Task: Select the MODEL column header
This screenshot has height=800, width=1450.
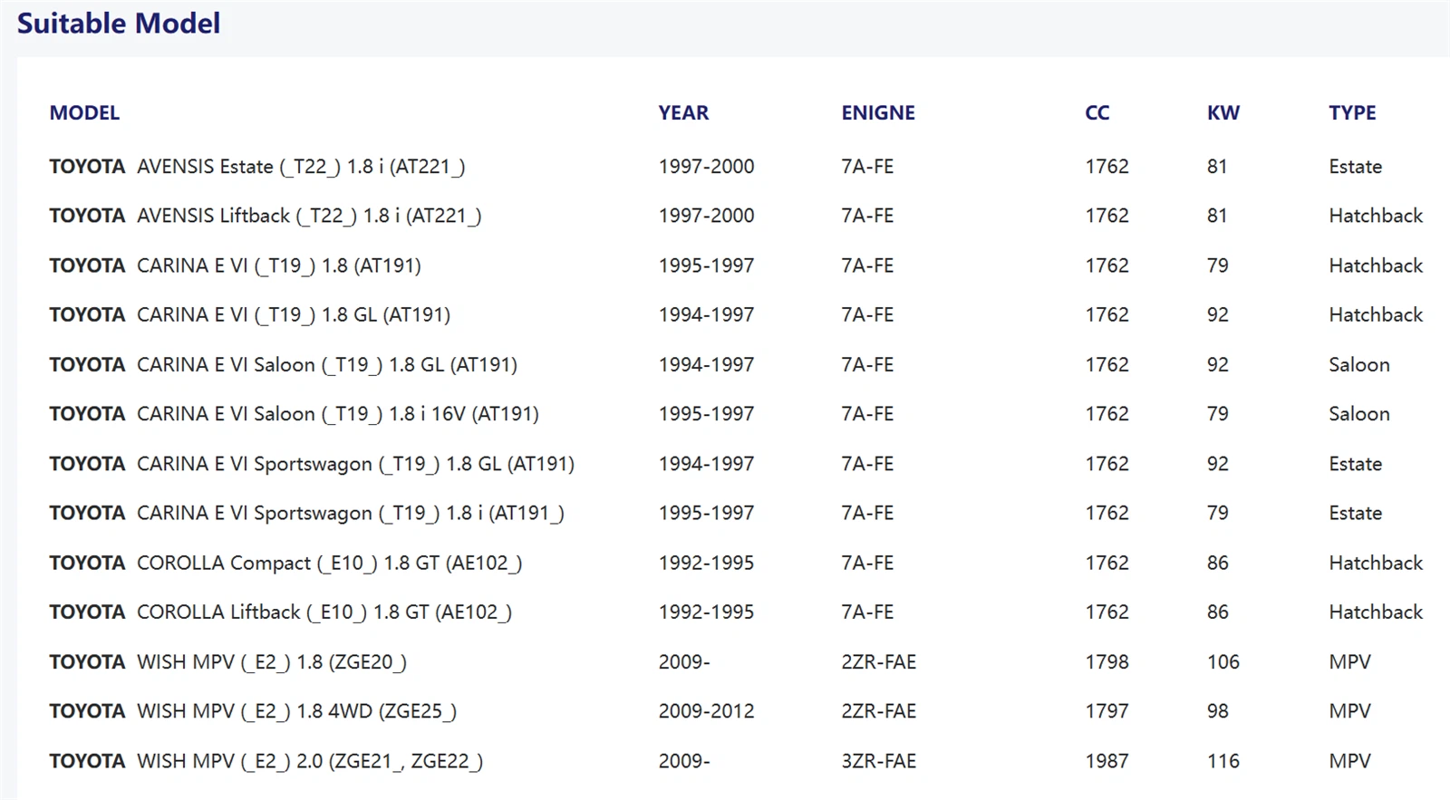Action: (x=84, y=113)
